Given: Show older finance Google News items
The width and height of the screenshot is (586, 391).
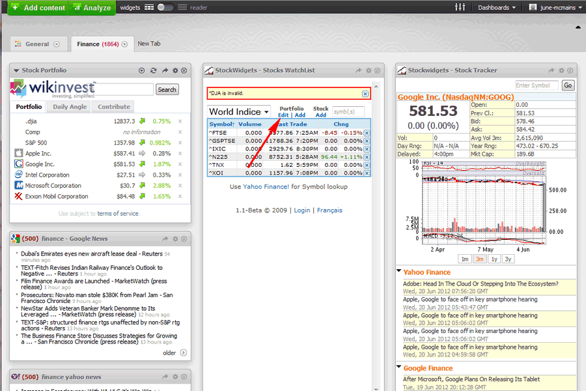Looking at the screenshot, I should [174, 353].
